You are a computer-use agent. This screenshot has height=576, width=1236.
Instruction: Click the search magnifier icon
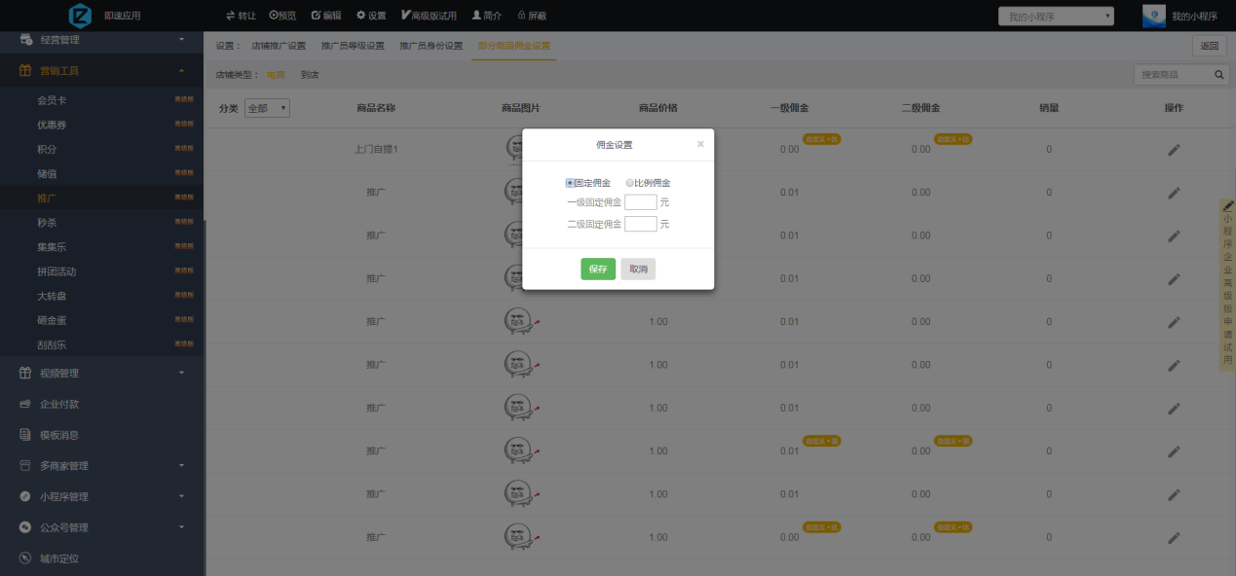[1218, 75]
